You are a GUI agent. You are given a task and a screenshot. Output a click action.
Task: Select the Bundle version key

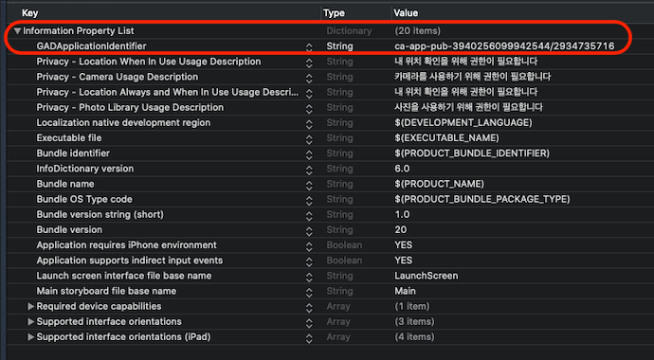click(69, 230)
